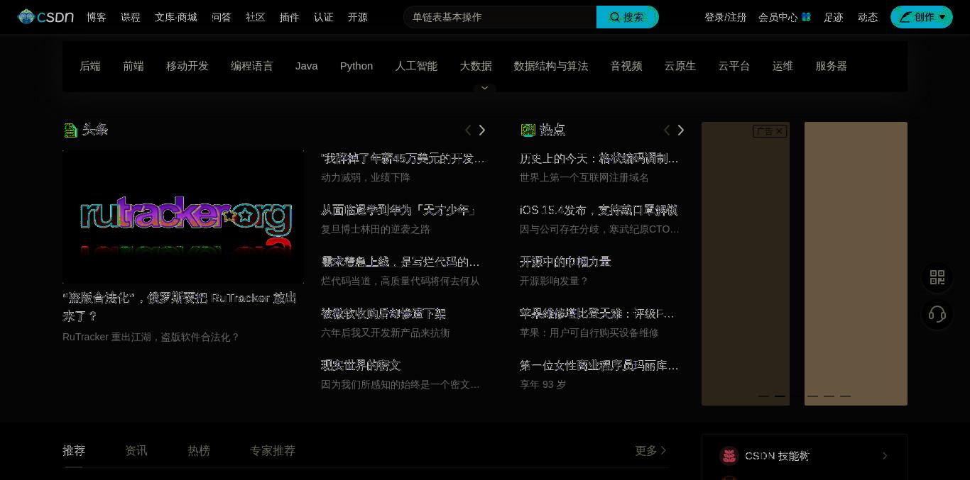Open headline about RuTracker 盗版合法化
This screenshot has height=480, width=970.
point(180,306)
